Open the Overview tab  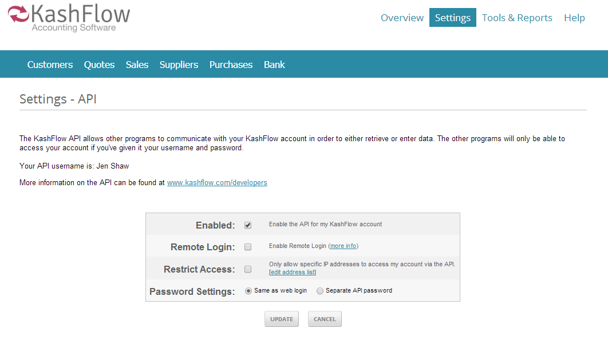pyautogui.click(x=402, y=18)
